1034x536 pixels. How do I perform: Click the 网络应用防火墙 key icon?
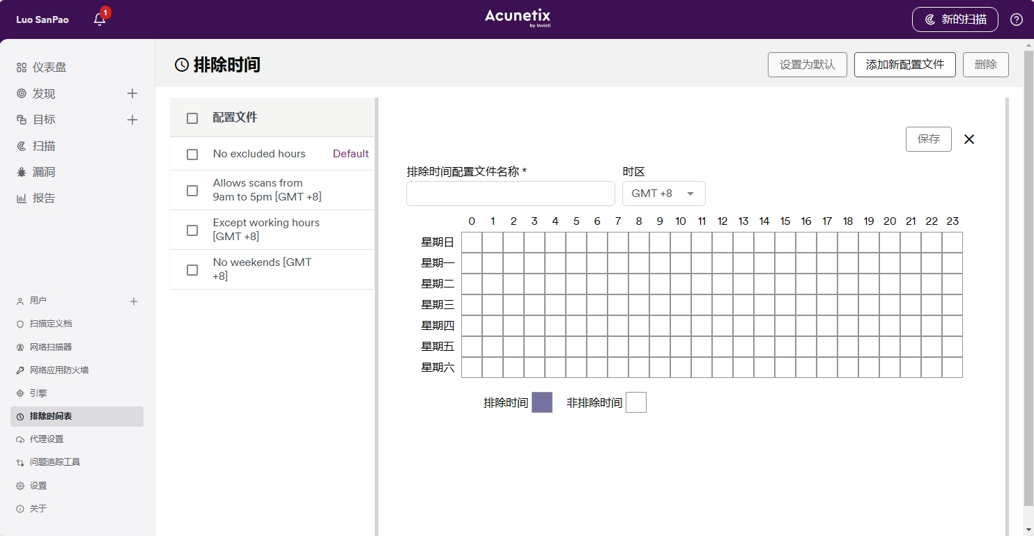click(x=20, y=370)
